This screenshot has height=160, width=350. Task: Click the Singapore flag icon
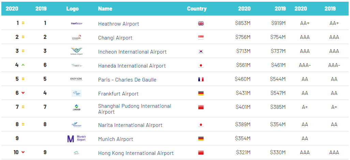pyautogui.click(x=201, y=38)
